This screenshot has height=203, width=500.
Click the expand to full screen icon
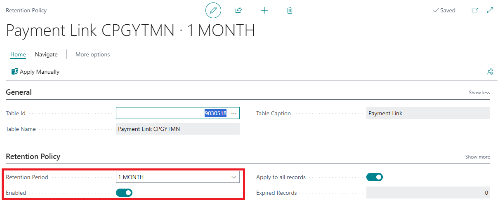click(490, 10)
